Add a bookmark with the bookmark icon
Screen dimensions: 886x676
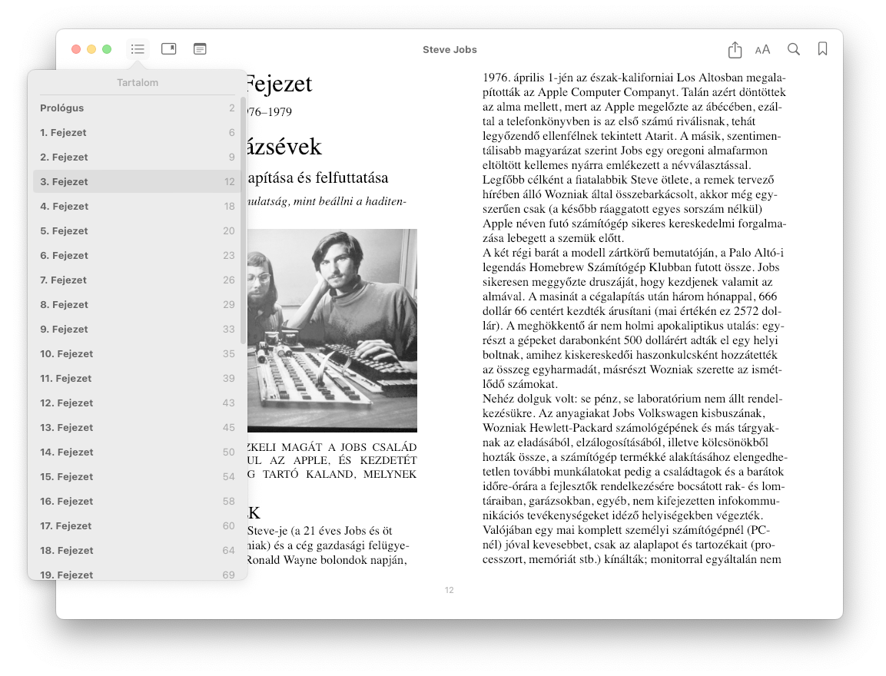[x=822, y=48]
